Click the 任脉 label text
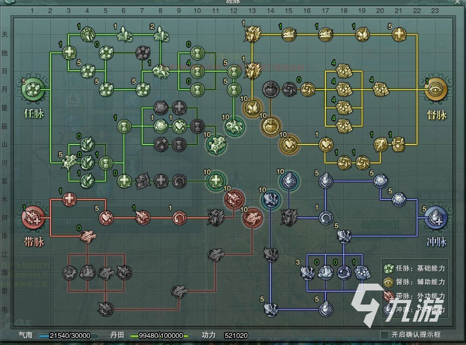 coord(34,114)
